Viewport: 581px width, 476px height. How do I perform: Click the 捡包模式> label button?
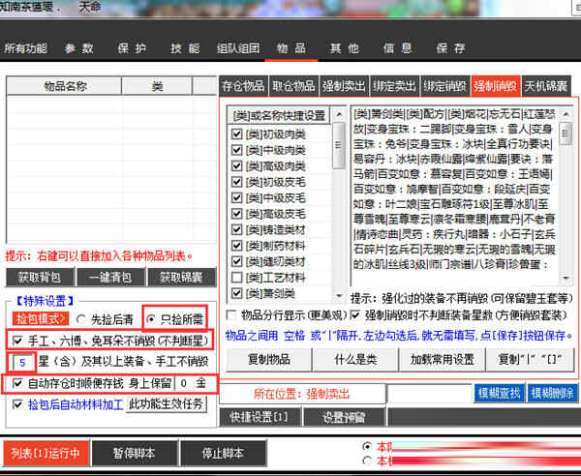click(41, 318)
